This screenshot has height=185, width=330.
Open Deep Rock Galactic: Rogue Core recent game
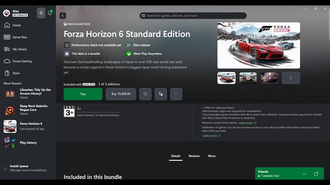click(x=28, y=110)
